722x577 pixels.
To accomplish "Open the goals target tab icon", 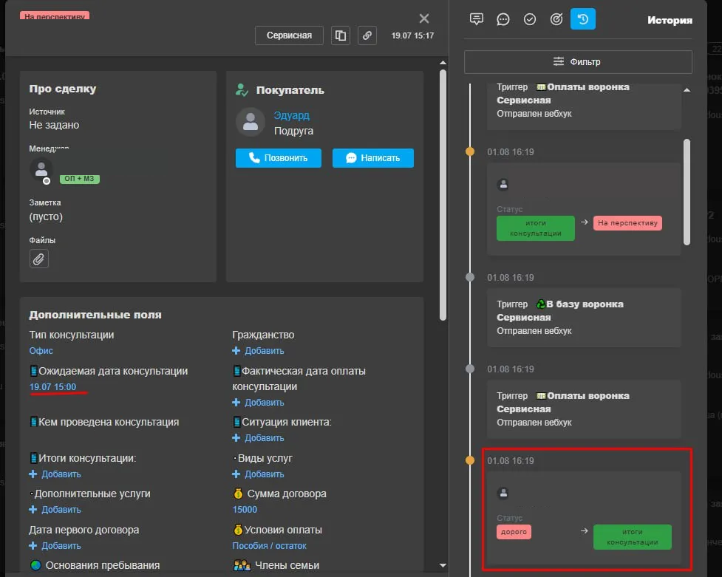I will coord(556,19).
